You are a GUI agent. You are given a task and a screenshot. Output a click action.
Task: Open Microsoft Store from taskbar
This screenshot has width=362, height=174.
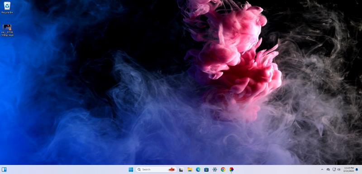pos(206,169)
